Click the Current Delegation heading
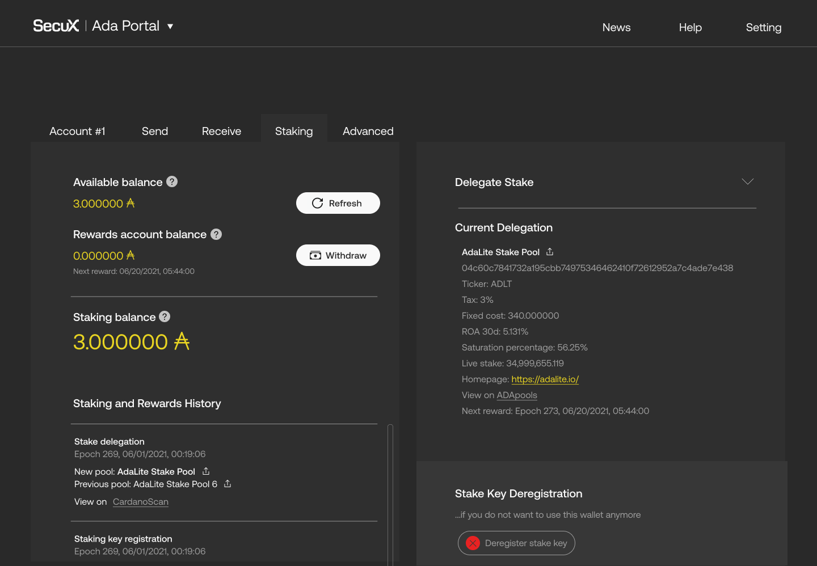 point(504,227)
